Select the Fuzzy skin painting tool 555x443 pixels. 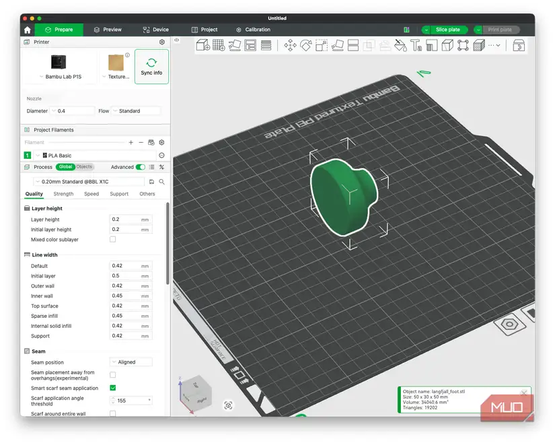479,45
